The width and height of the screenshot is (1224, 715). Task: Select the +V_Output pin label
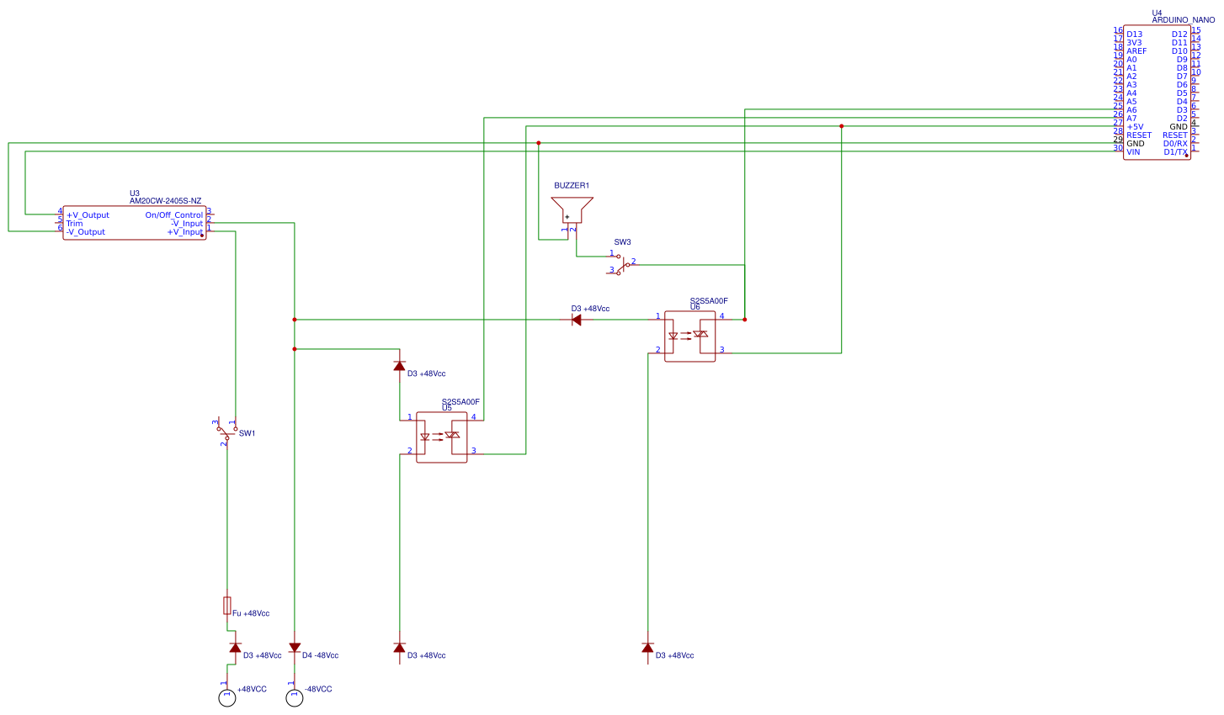coord(88,215)
